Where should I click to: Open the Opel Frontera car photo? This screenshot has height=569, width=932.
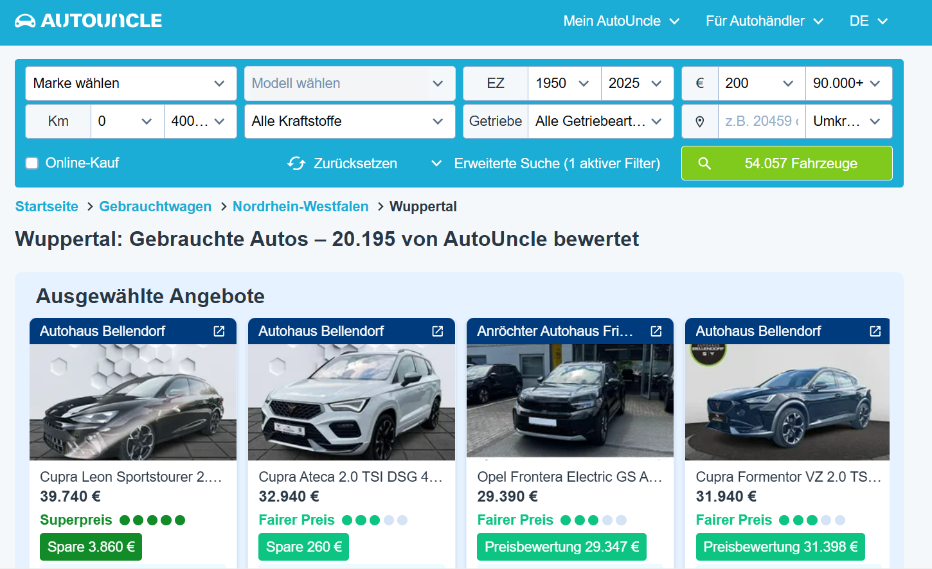click(570, 402)
